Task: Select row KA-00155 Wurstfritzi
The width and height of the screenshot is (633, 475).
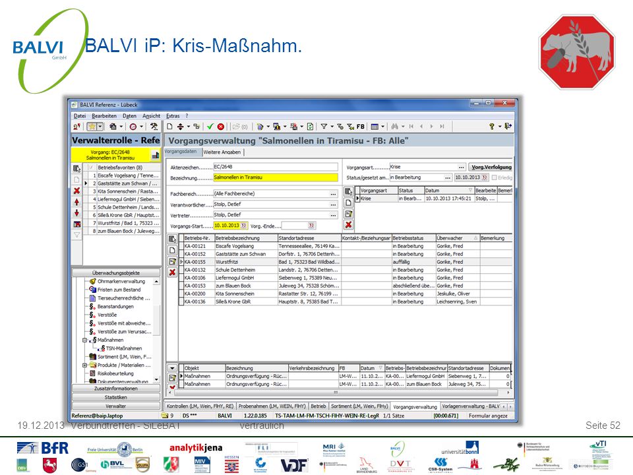Action: [x=346, y=262]
